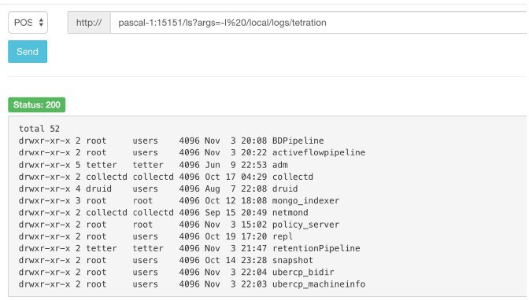Viewport: 529px width, 300px height.
Task: Open the POST method dropdown
Action: click(28, 23)
